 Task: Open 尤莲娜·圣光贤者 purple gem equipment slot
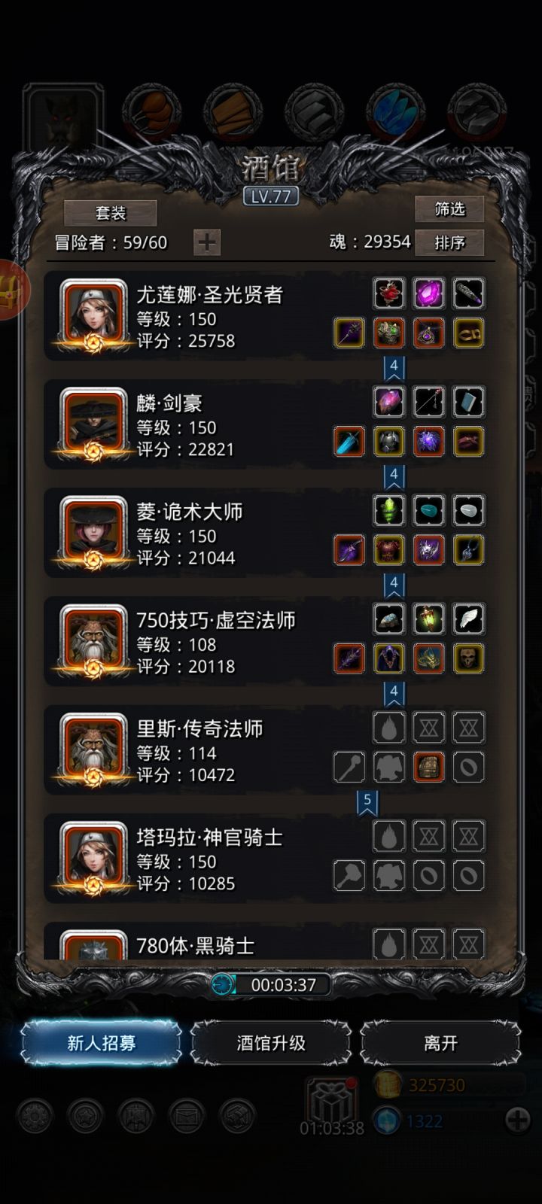coord(428,293)
